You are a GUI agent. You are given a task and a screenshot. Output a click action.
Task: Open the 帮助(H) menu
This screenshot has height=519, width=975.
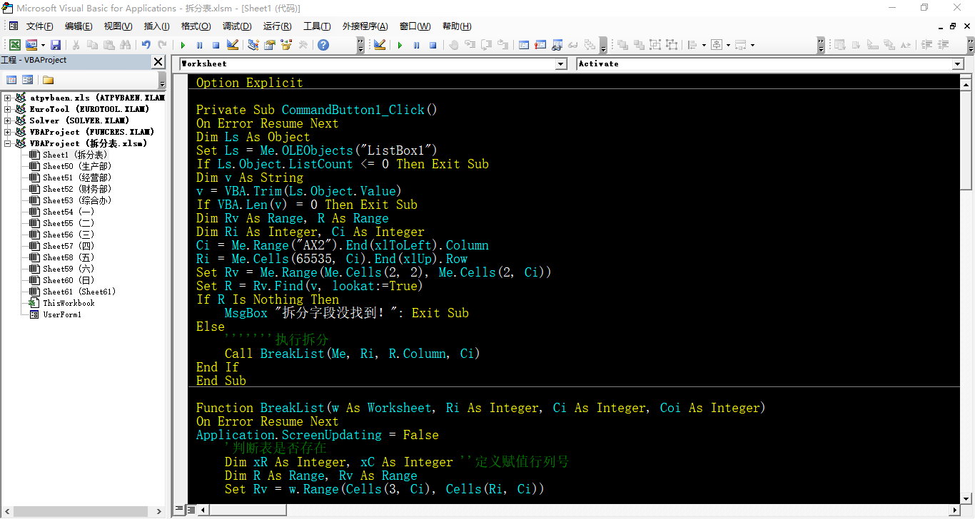coord(457,26)
